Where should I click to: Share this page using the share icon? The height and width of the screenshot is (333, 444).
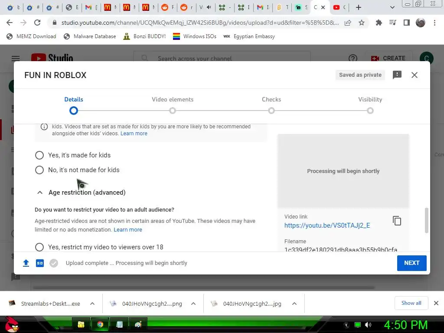click(x=348, y=23)
